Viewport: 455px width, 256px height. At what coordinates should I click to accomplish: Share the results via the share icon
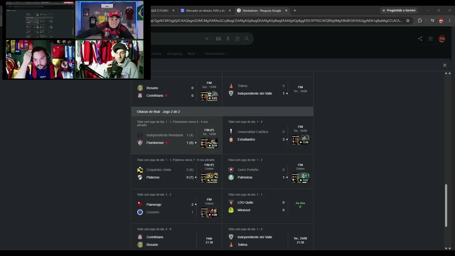click(x=420, y=39)
